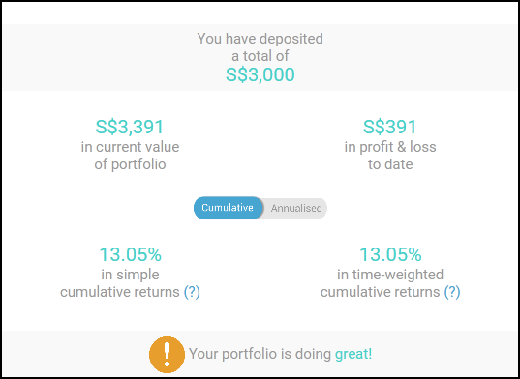This screenshot has width=520, height=379.
Task: Select the Cumulative returns toggle
Action: pos(228,208)
